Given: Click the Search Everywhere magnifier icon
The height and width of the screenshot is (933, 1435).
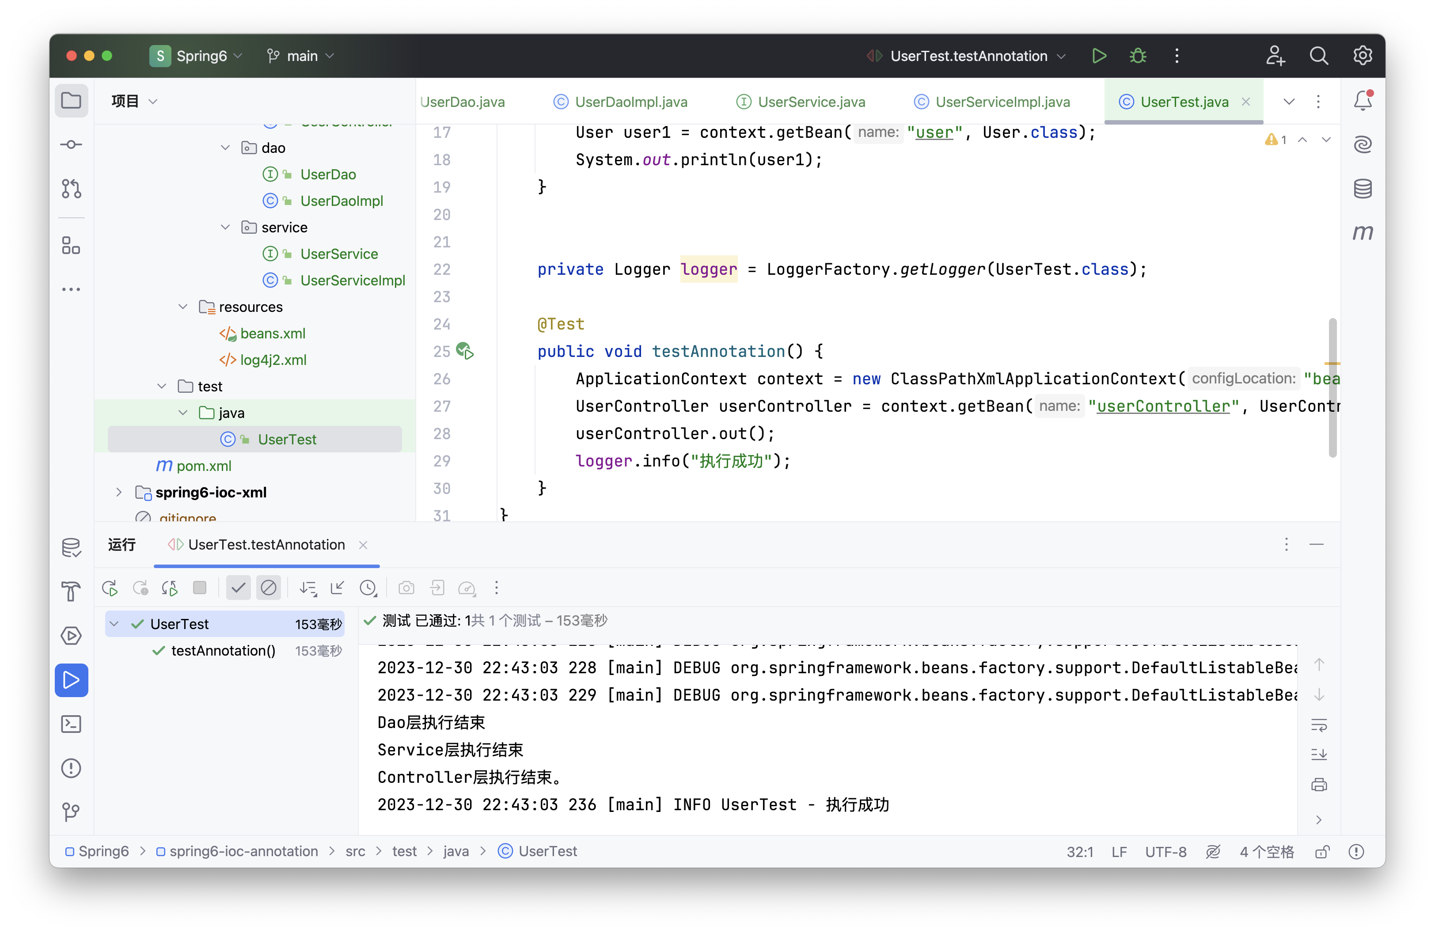Looking at the screenshot, I should tap(1319, 56).
